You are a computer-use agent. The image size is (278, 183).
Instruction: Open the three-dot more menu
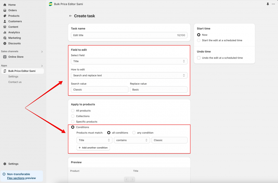click(273, 4)
